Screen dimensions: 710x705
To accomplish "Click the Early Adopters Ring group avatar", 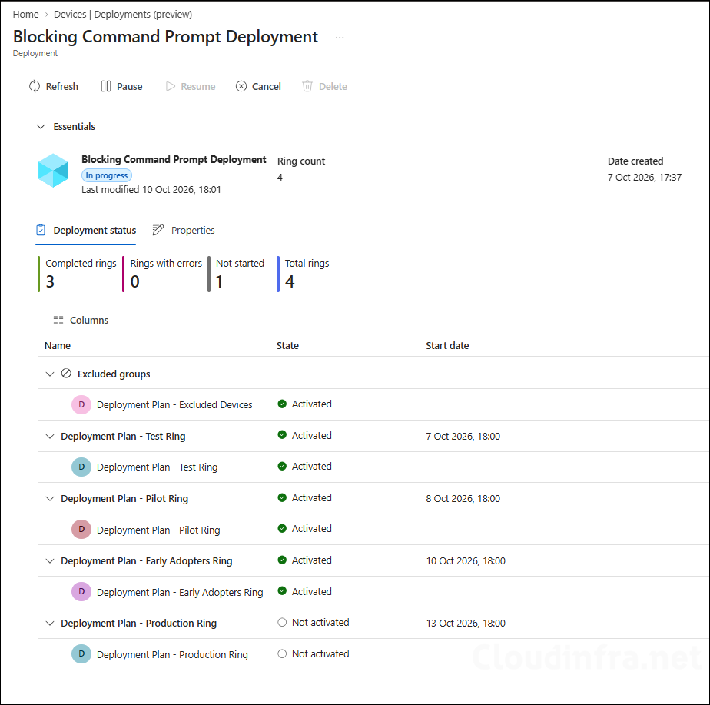I will [x=81, y=592].
